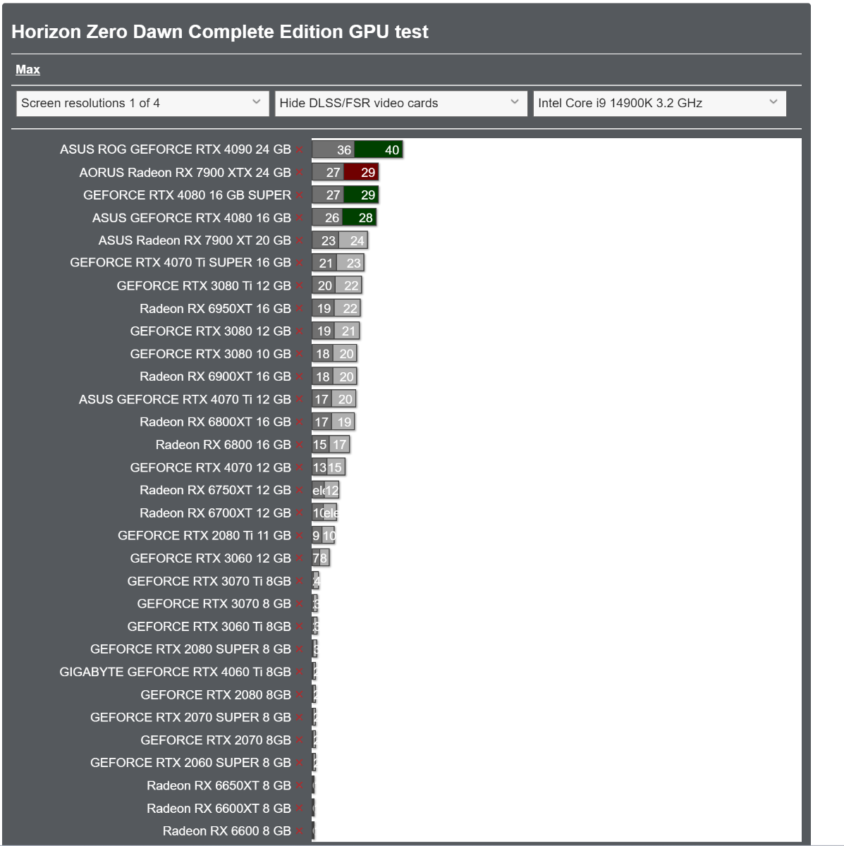Click the green 40 fps bar for RTX 4090

click(379, 149)
